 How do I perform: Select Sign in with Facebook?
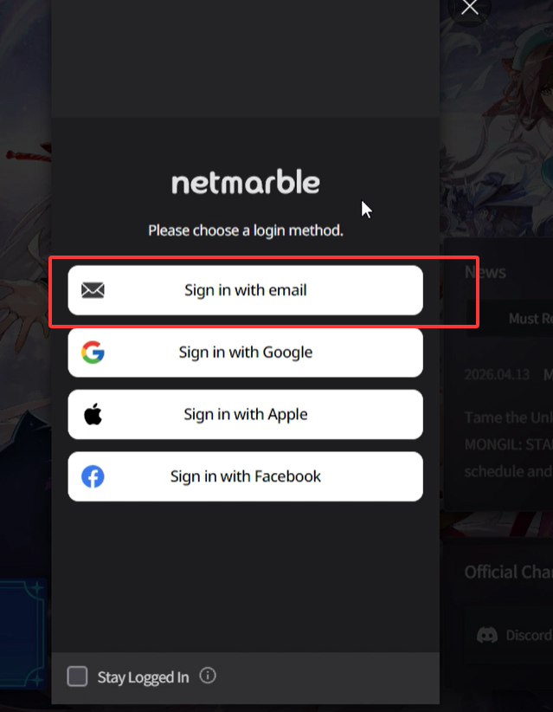click(246, 476)
